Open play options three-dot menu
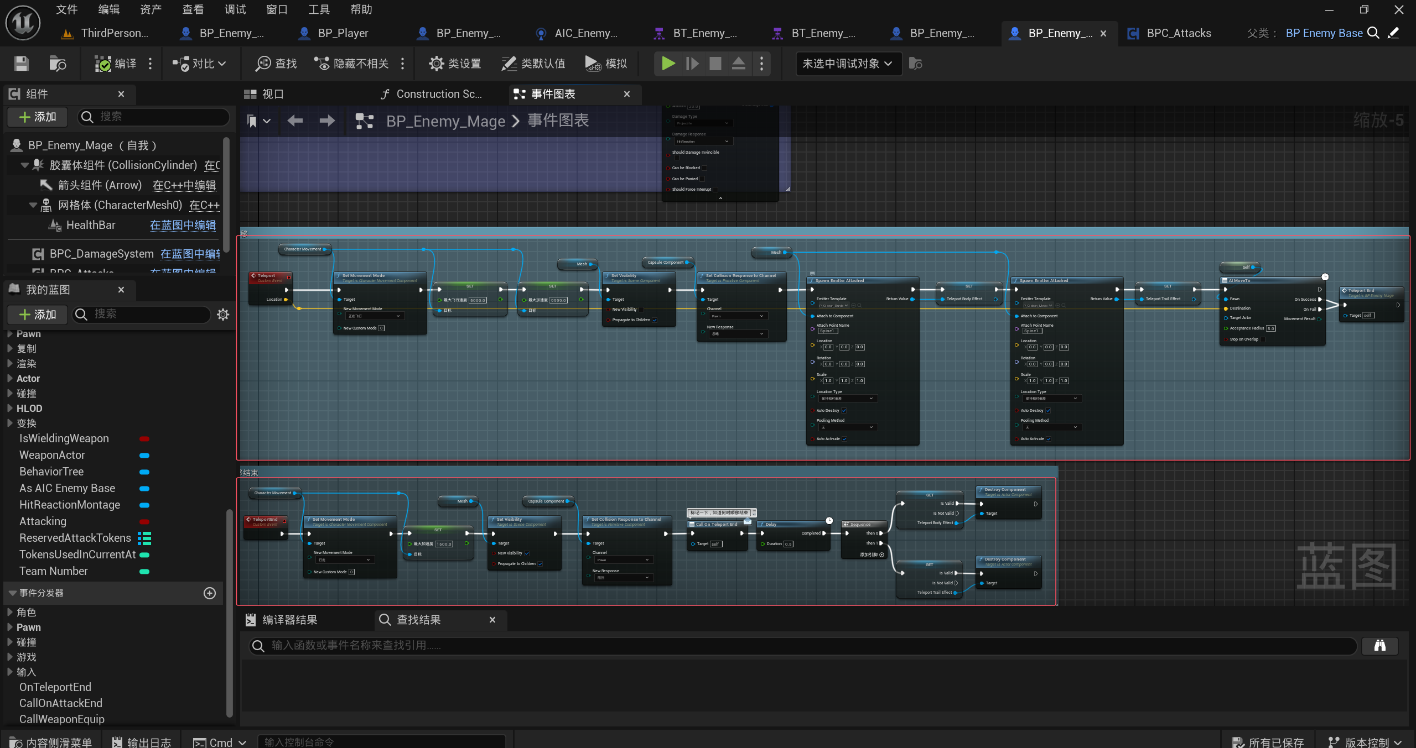1416x748 pixels. tap(762, 64)
